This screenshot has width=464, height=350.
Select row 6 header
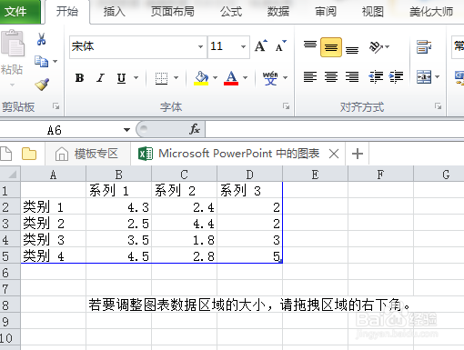tap(10, 273)
